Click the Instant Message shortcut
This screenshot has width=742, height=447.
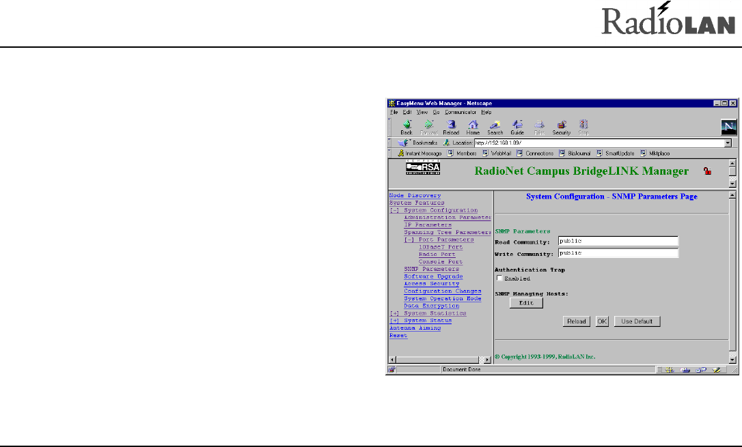[x=420, y=153]
